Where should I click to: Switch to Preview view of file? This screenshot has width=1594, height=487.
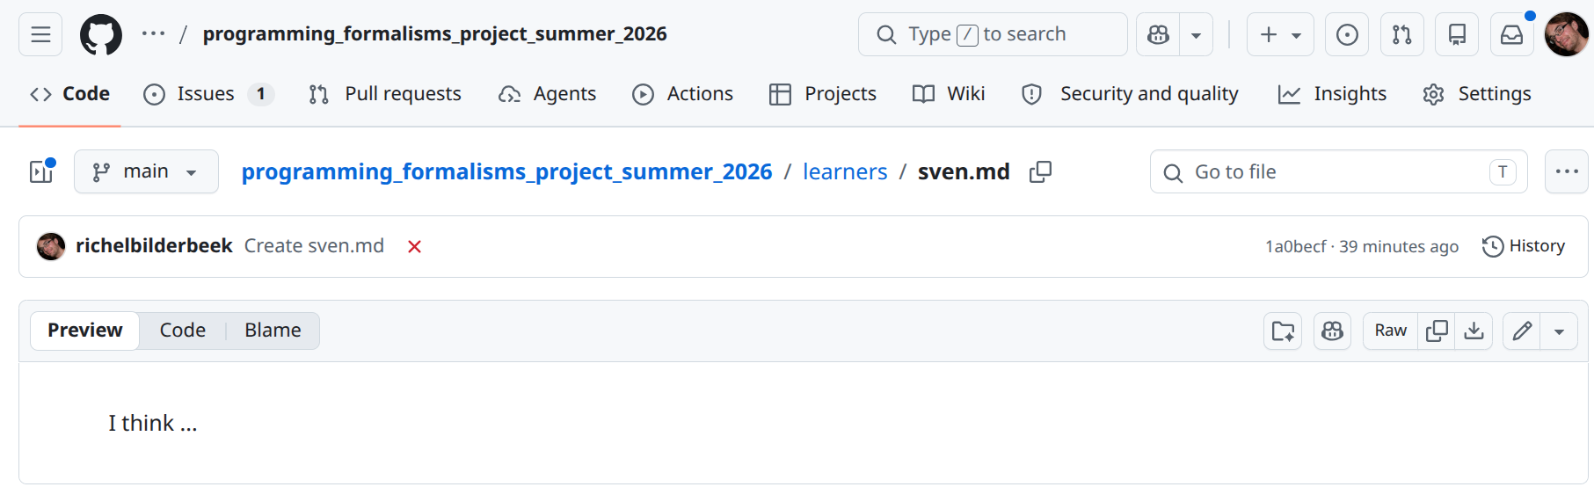(x=85, y=331)
